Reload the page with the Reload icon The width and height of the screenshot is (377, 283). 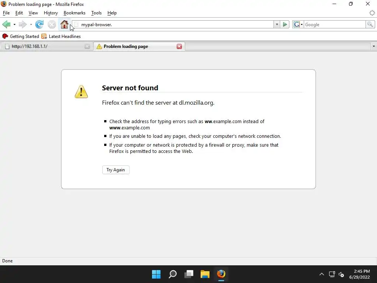pos(39,24)
